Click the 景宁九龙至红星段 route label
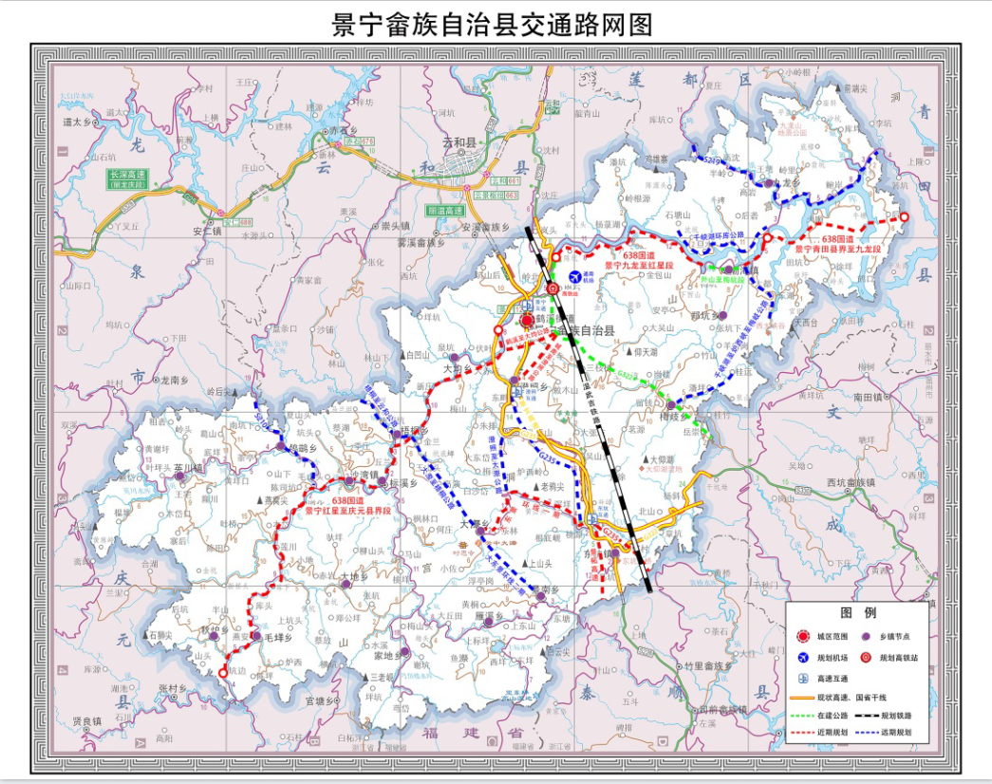This screenshot has width=992, height=784. (639, 265)
